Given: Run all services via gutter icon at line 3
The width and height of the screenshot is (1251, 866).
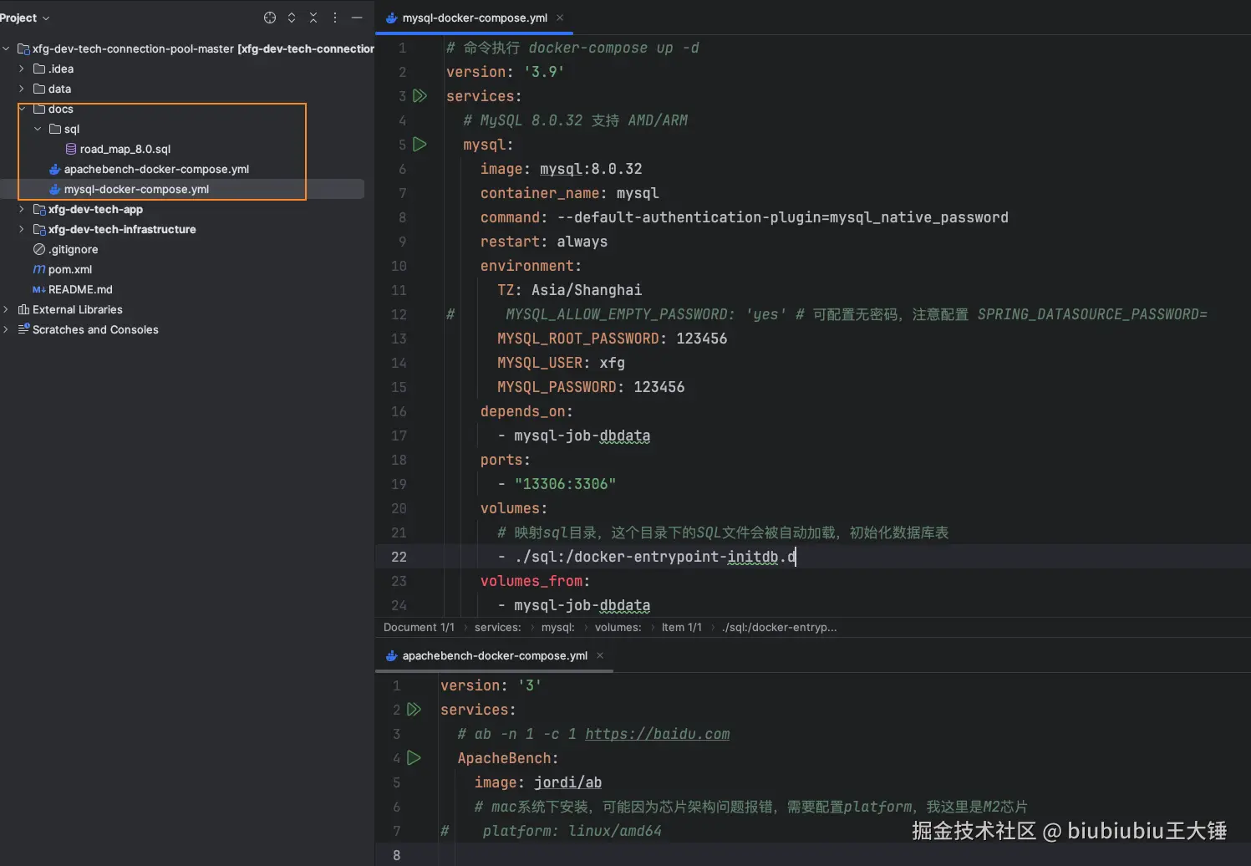Looking at the screenshot, I should click(x=420, y=96).
